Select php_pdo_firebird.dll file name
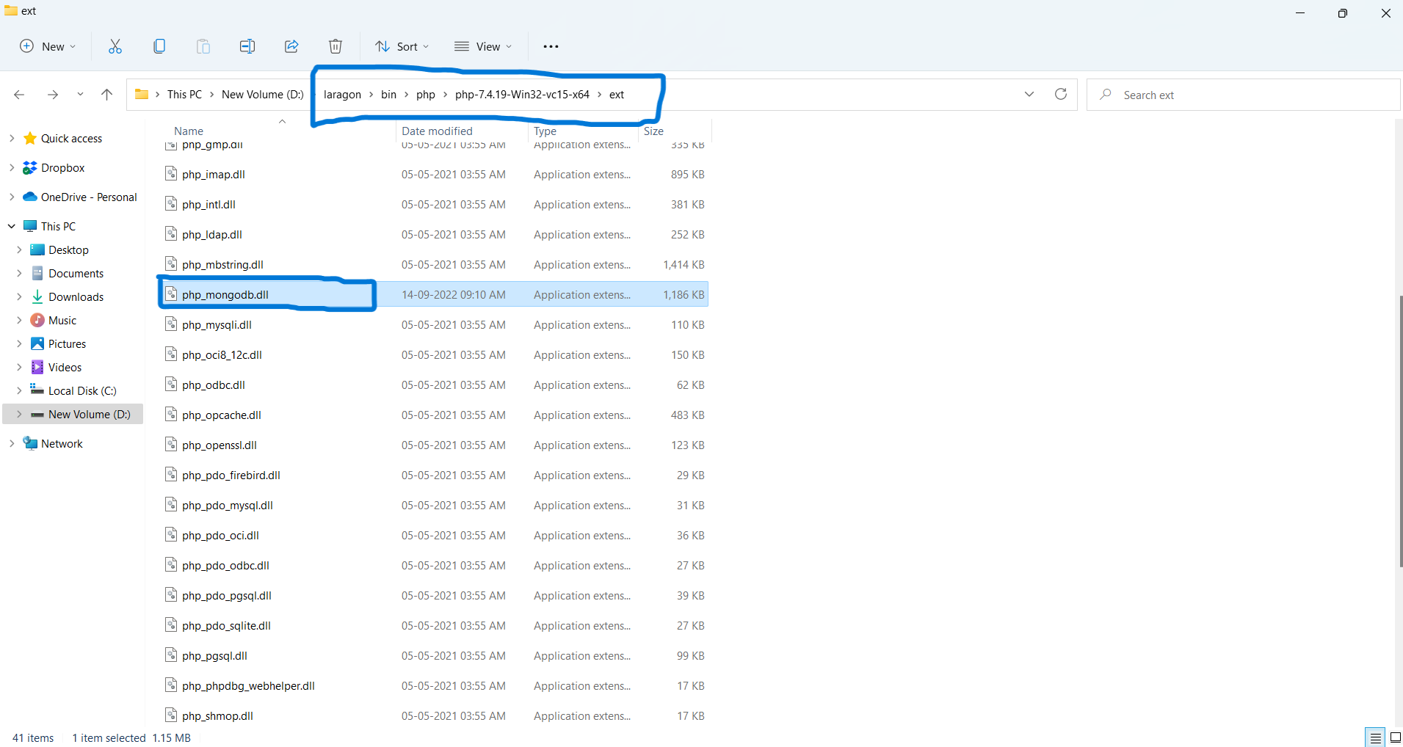 click(231, 475)
